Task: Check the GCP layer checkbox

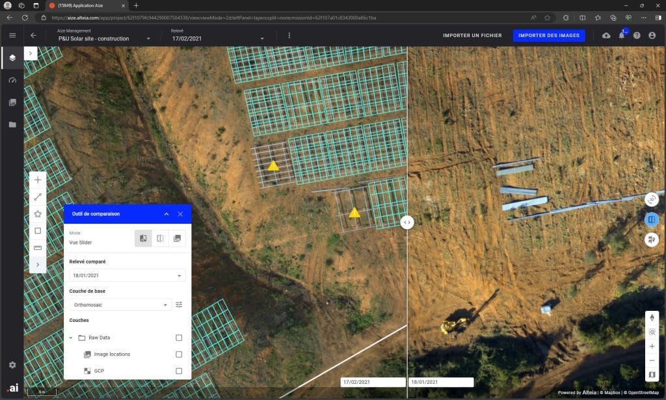Action: click(x=180, y=371)
